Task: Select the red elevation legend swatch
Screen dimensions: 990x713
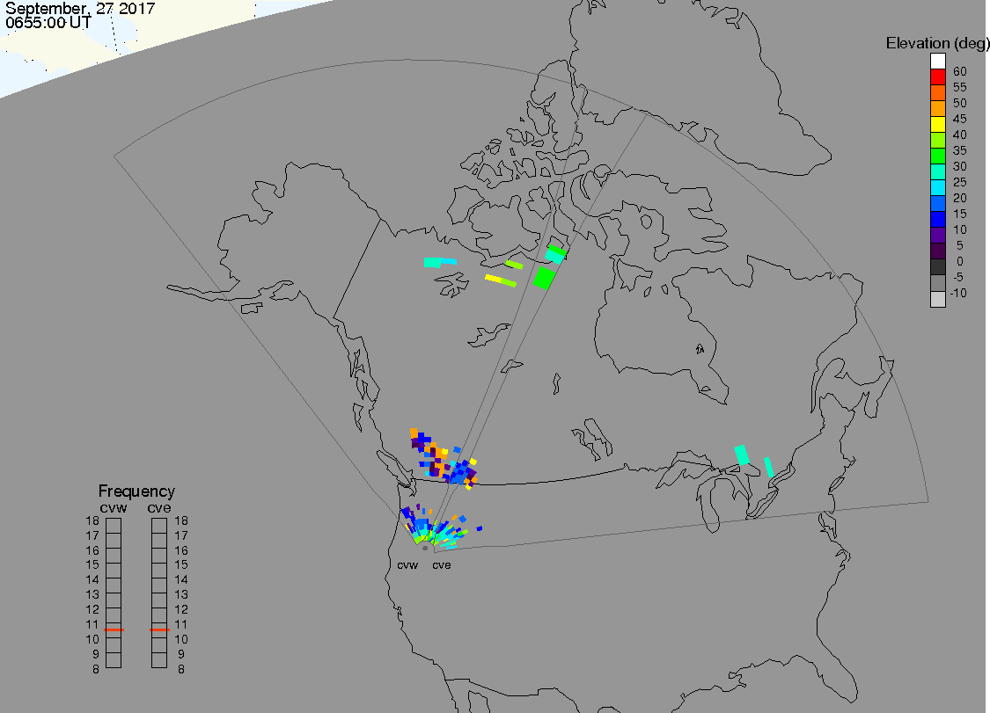Action: 937,77
